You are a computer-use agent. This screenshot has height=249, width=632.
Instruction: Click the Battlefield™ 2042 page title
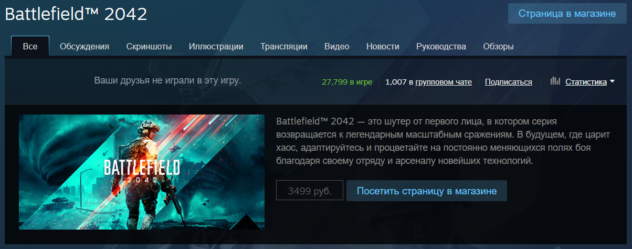pyautogui.click(x=76, y=14)
